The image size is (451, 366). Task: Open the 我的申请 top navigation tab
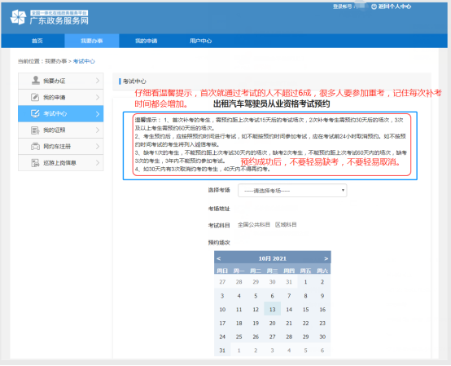[x=146, y=41]
